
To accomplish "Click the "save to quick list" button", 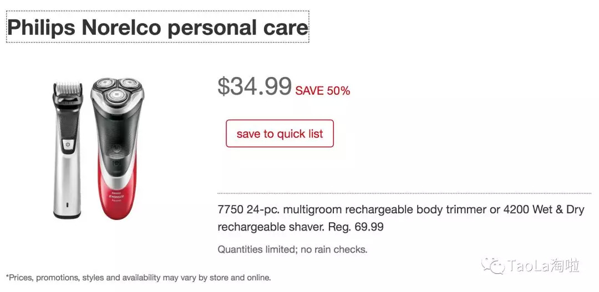I will coord(280,134).
